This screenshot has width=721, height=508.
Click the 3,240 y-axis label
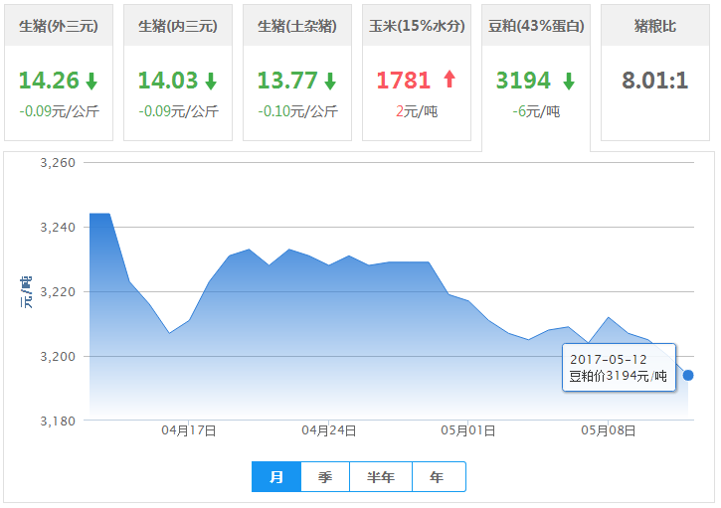pyautogui.click(x=58, y=227)
